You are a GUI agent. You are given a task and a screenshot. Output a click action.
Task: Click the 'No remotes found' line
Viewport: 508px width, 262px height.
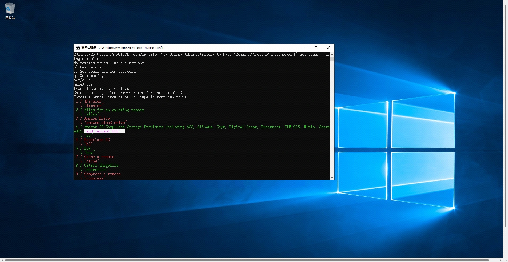click(x=109, y=63)
